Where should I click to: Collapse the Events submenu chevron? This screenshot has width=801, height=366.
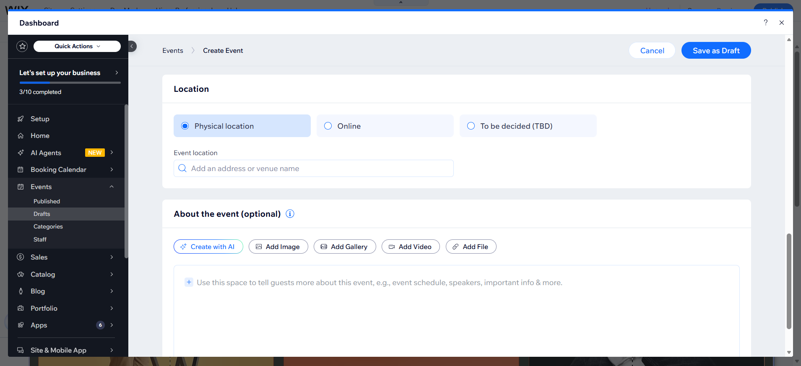112,187
